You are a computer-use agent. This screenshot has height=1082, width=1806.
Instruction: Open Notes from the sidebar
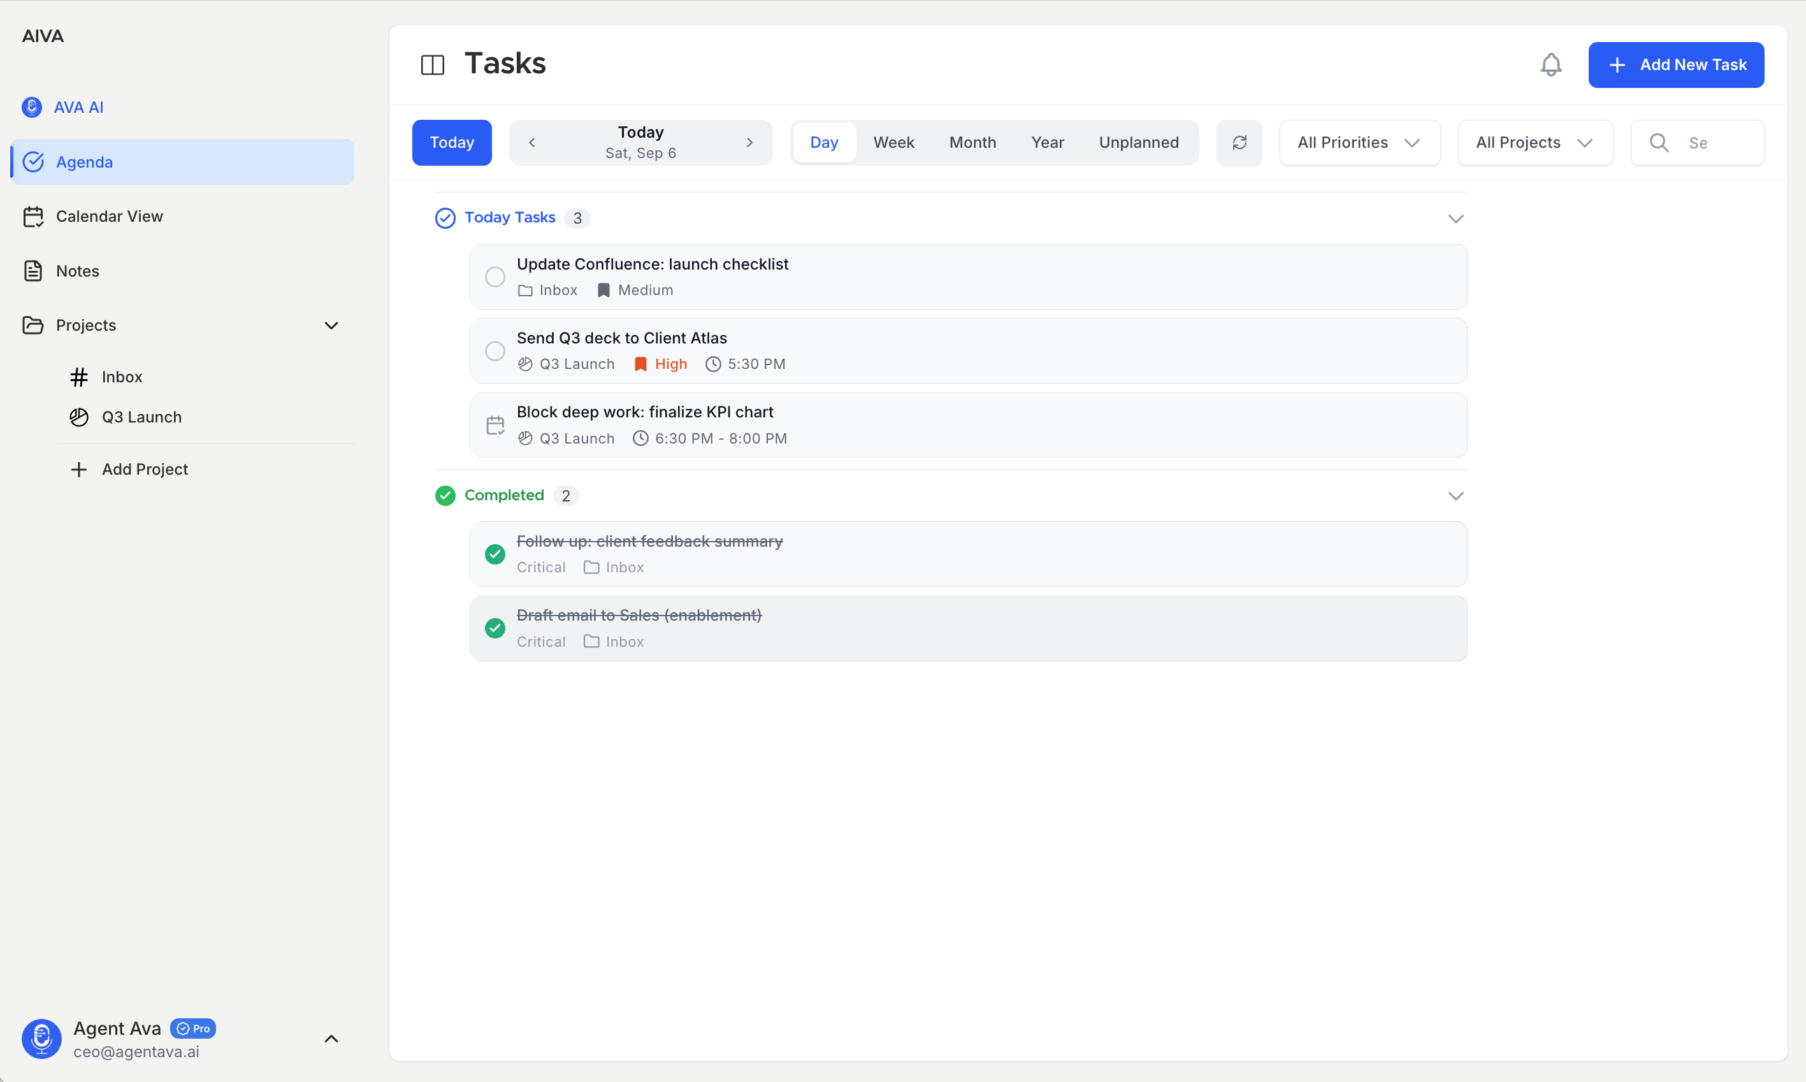coord(78,270)
